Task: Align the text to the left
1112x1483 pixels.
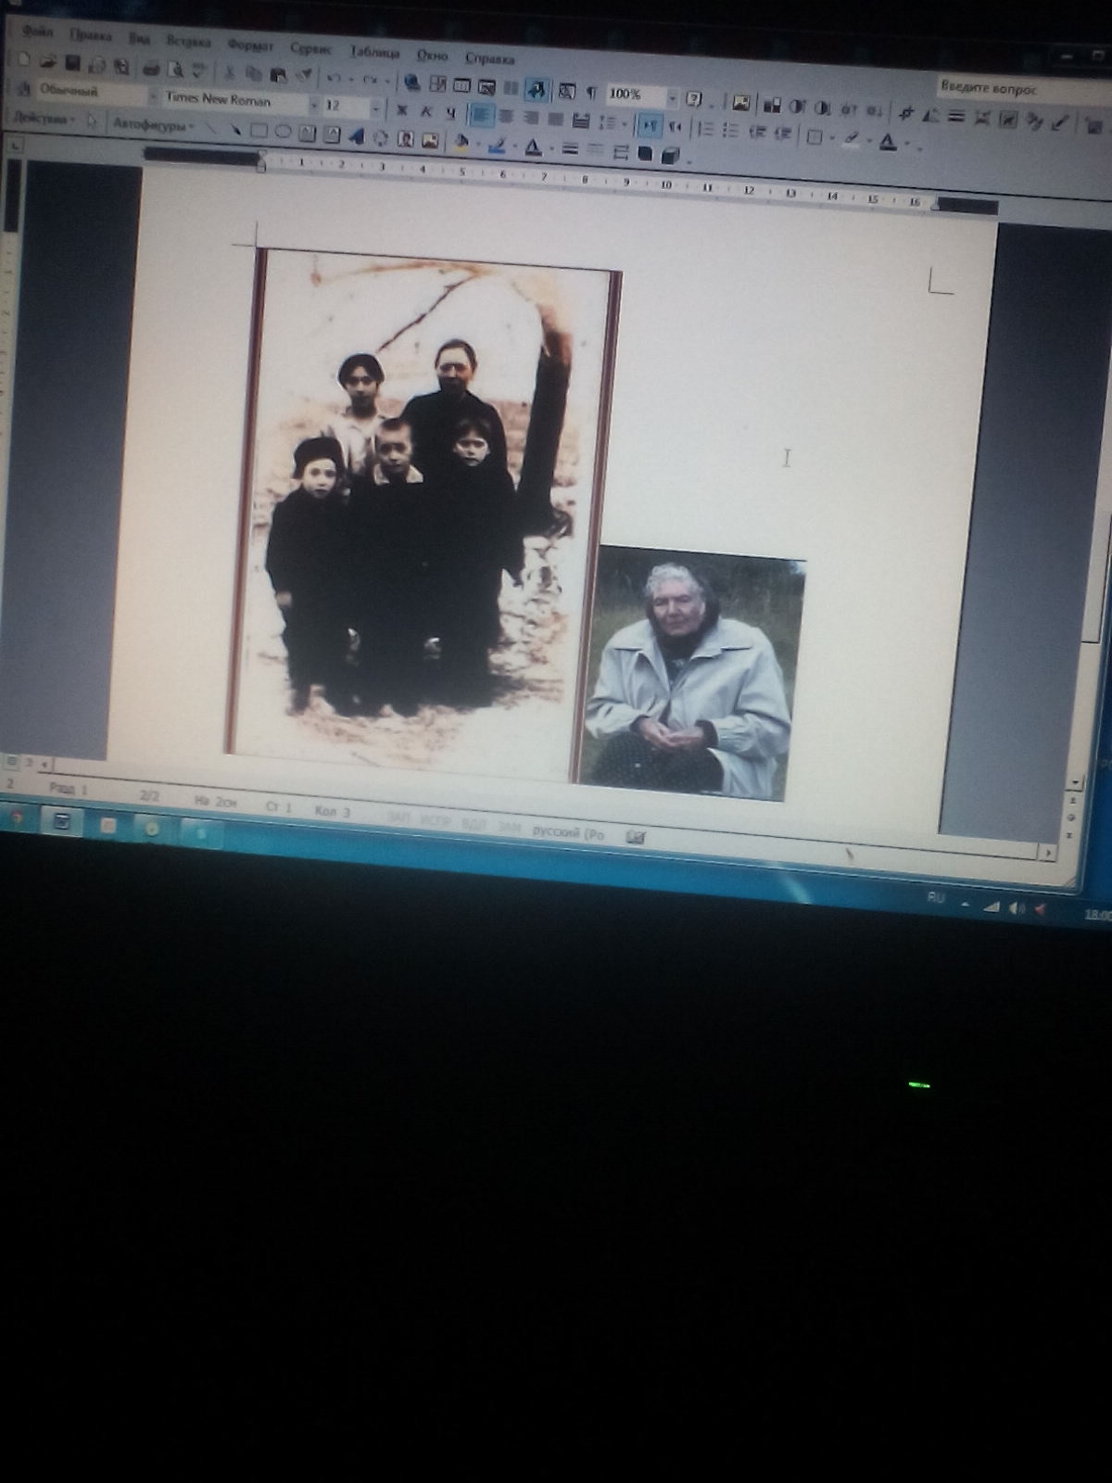Action: point(480,114)
